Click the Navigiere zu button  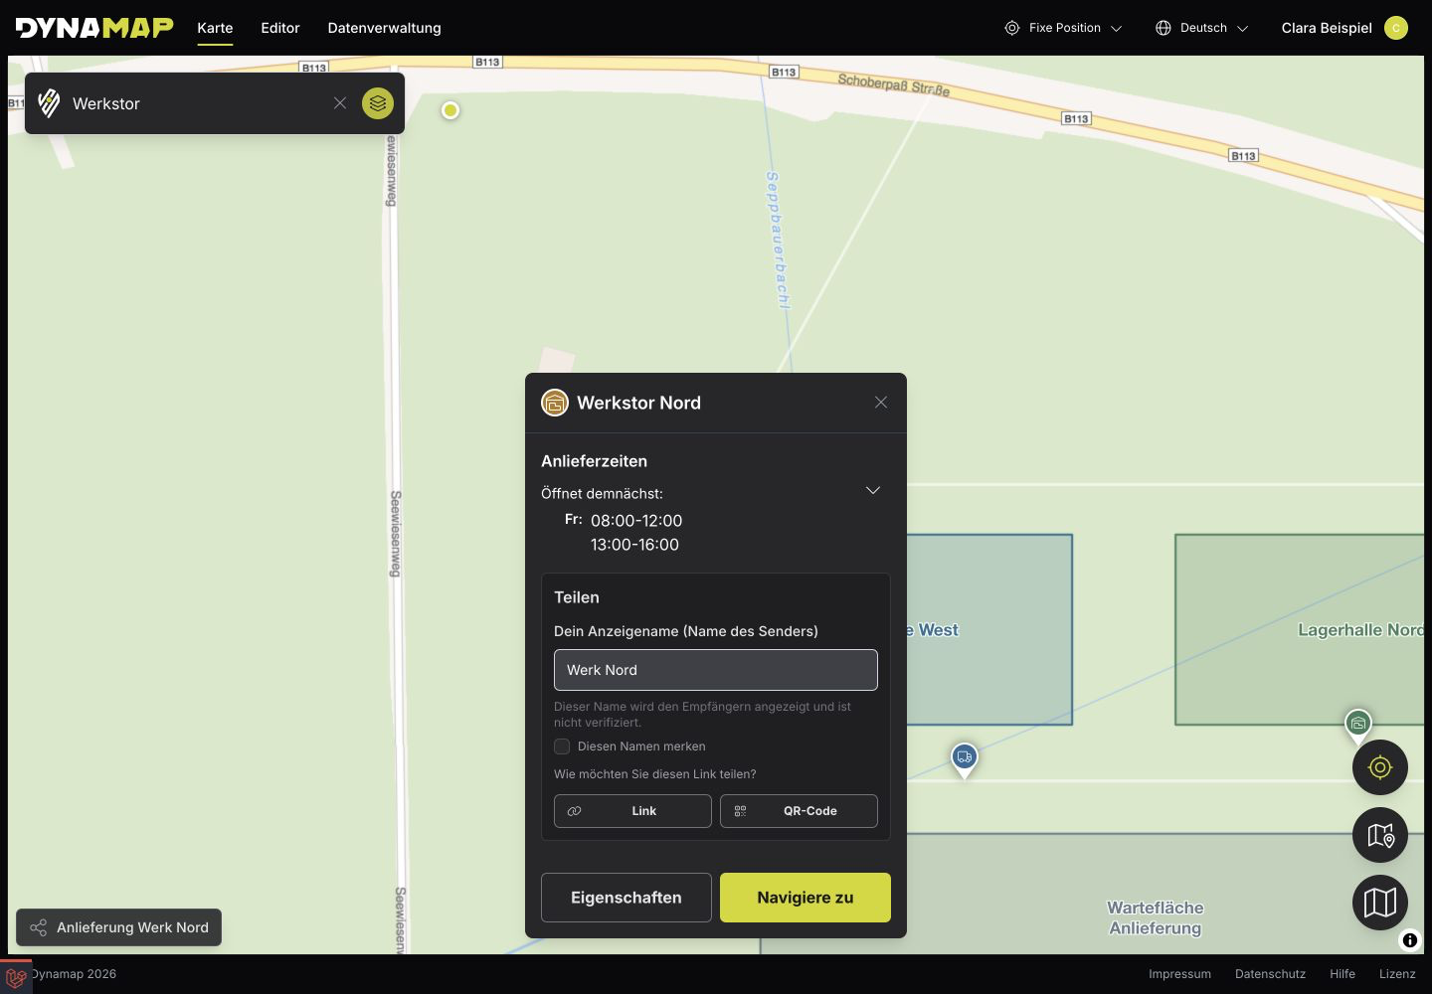tap(805, 898)
